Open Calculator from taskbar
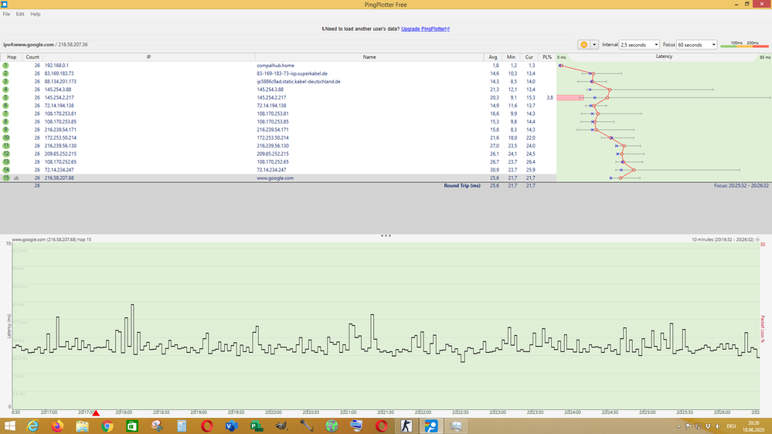 point(182,426)
